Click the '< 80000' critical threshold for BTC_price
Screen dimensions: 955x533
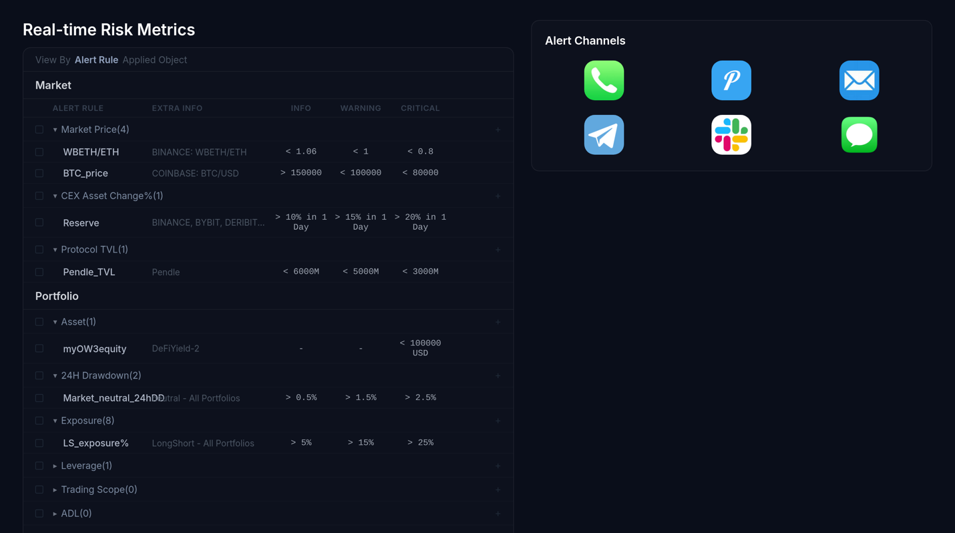pyautogui.click(x=420, y=172)
